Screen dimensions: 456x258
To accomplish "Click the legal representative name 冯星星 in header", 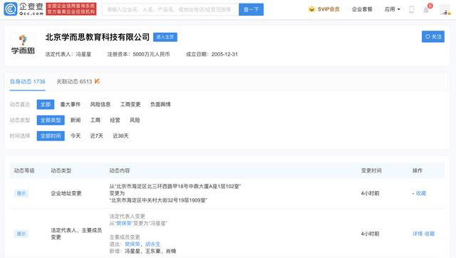I will [x=83, y=54].
